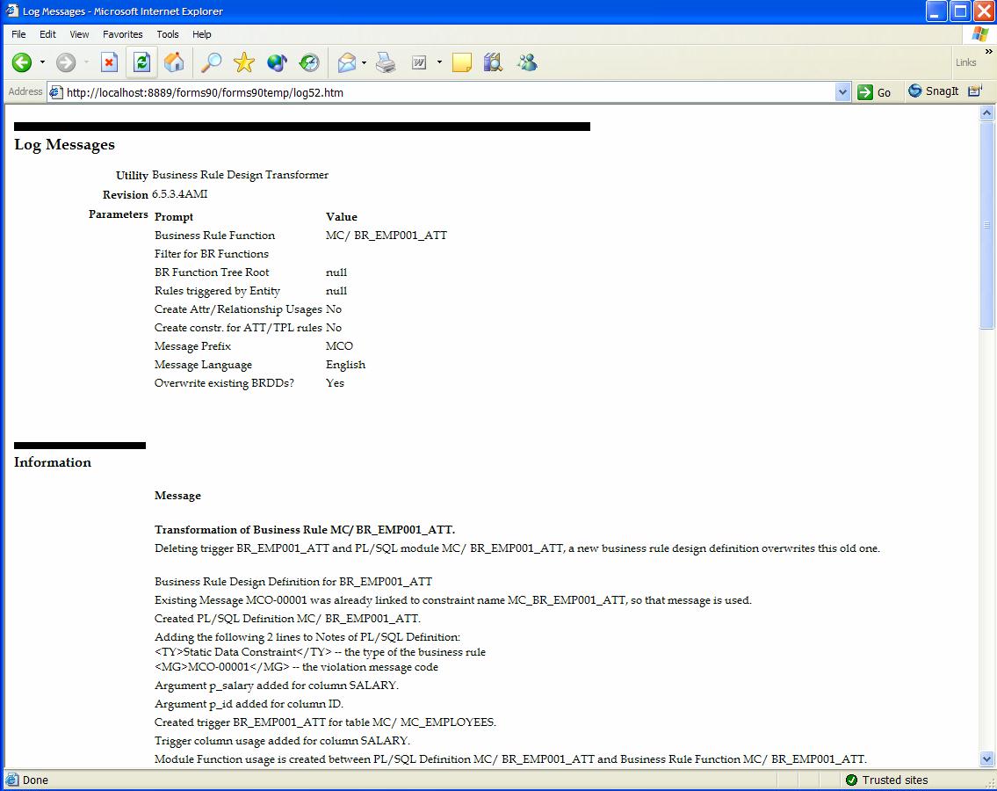Click the Trigger column usage added line
This screenshot has height=791, width=997.
282,741
